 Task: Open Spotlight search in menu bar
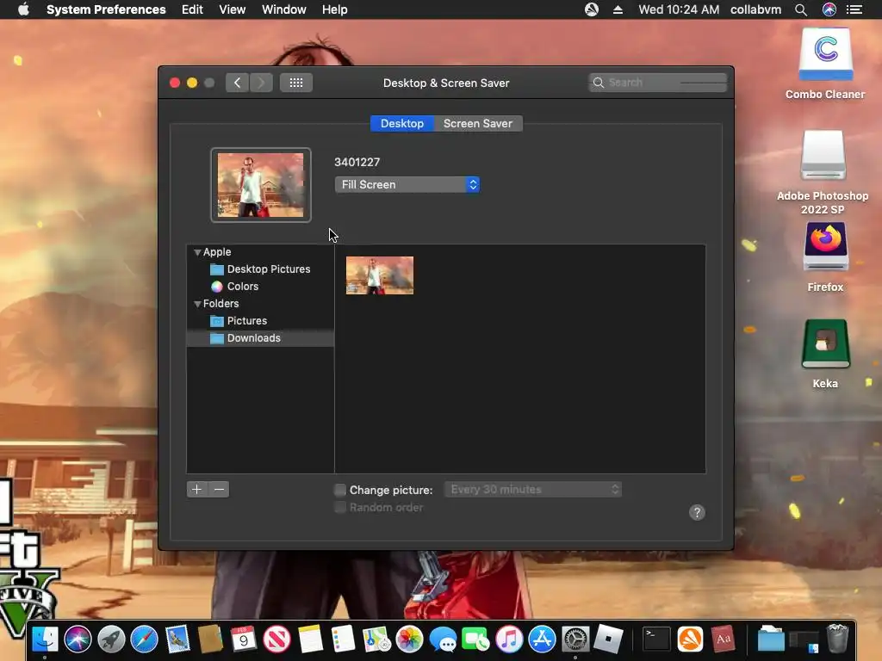tap(801, 9)
